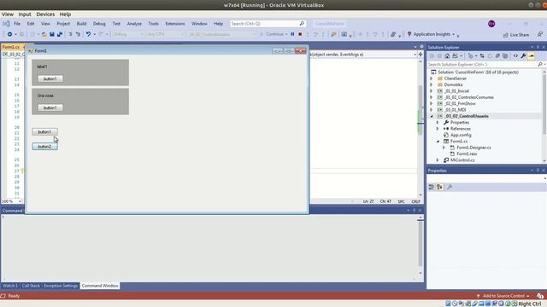This screenshot has width=547, height=307.
Task: Click the toolbar icon left of Application Insights
Action: click(393, 34)
